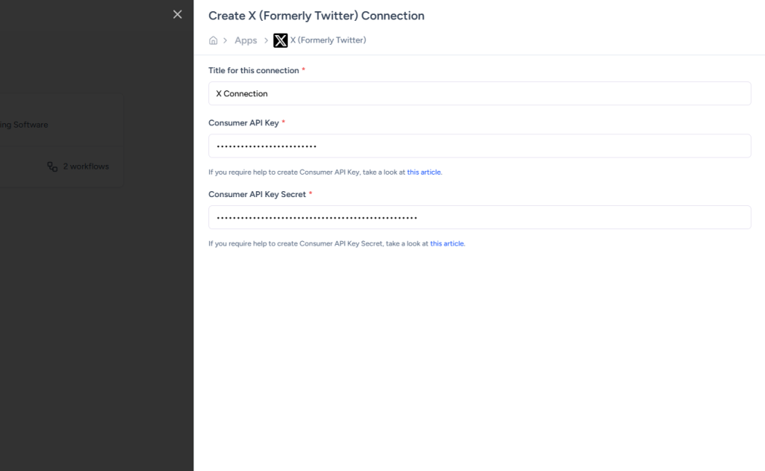Click the 'Create X (Formerly Twitter) Connection' heading
This screenshot has height=471, width=765.
coord(316,16)
